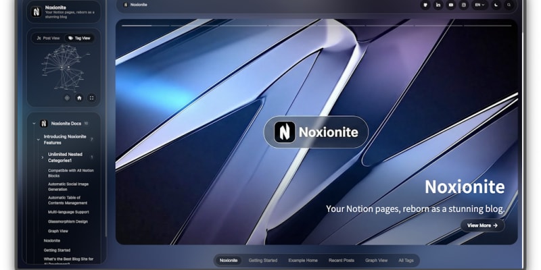Screen dimensions: 541x270
Task: Click the View More button
Action: (482, 225)
